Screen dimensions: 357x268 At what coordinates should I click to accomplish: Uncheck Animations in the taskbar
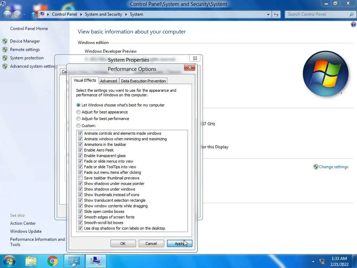tap(80, 144)
